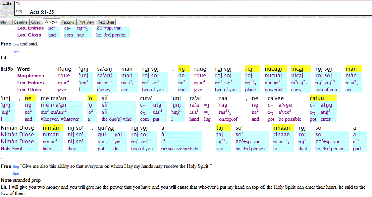
Task: Select highlighted word 'catųų'
Action: tap(323, 98)
